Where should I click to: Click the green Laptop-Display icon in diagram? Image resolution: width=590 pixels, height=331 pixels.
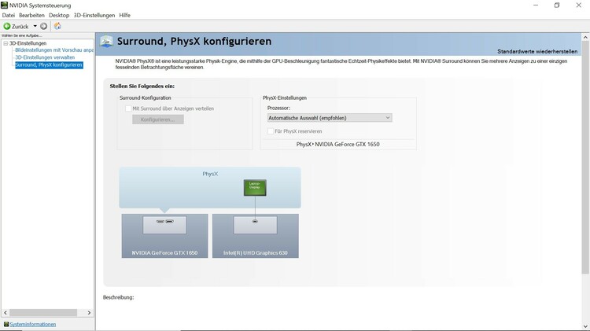pos(255,187)
